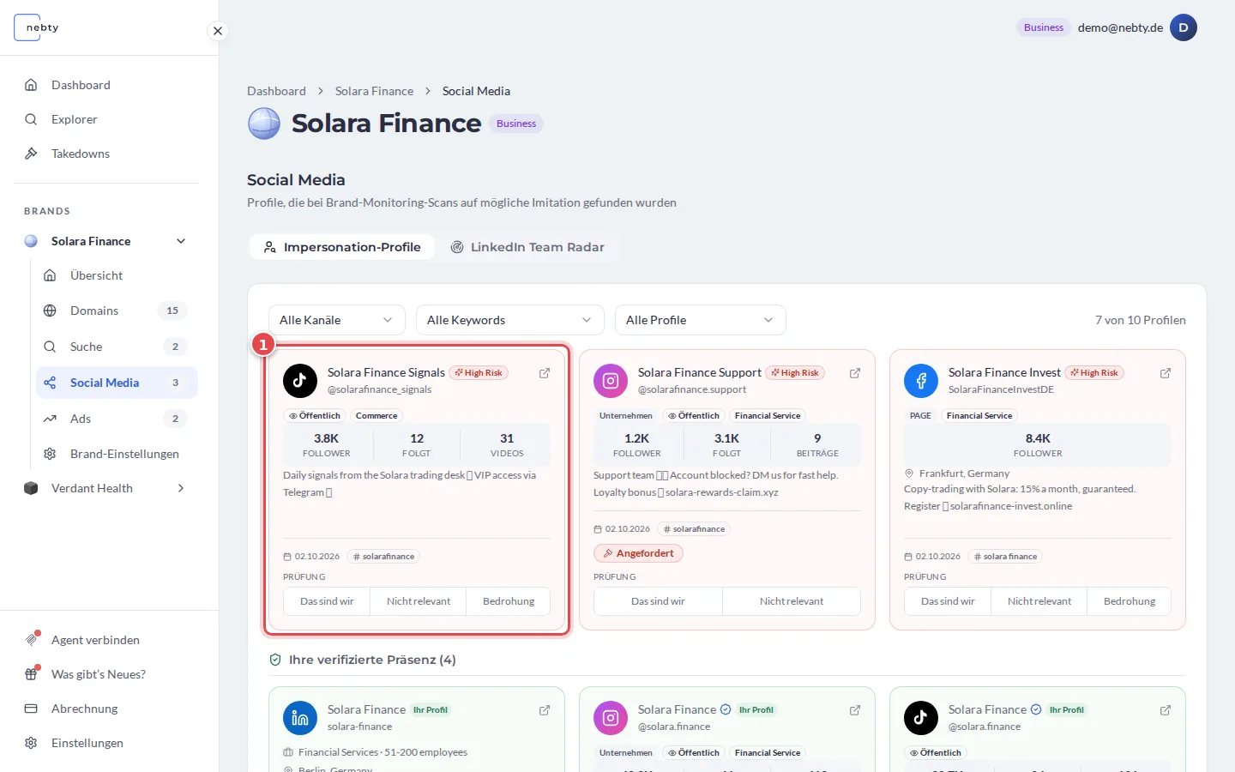Switch to the Impersonation-Profile tab
Image resolution: width=1235 pixels, height=772 pixels.
tap(341, 247)
